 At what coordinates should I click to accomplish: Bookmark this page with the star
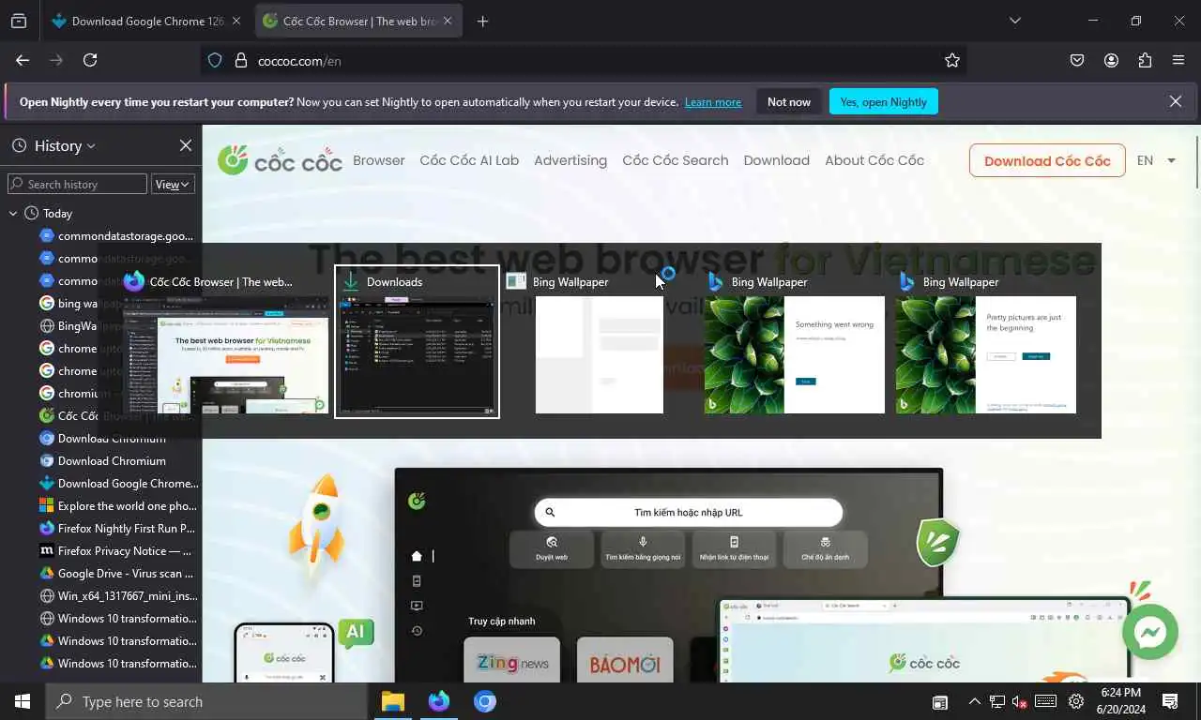point(952,60)
